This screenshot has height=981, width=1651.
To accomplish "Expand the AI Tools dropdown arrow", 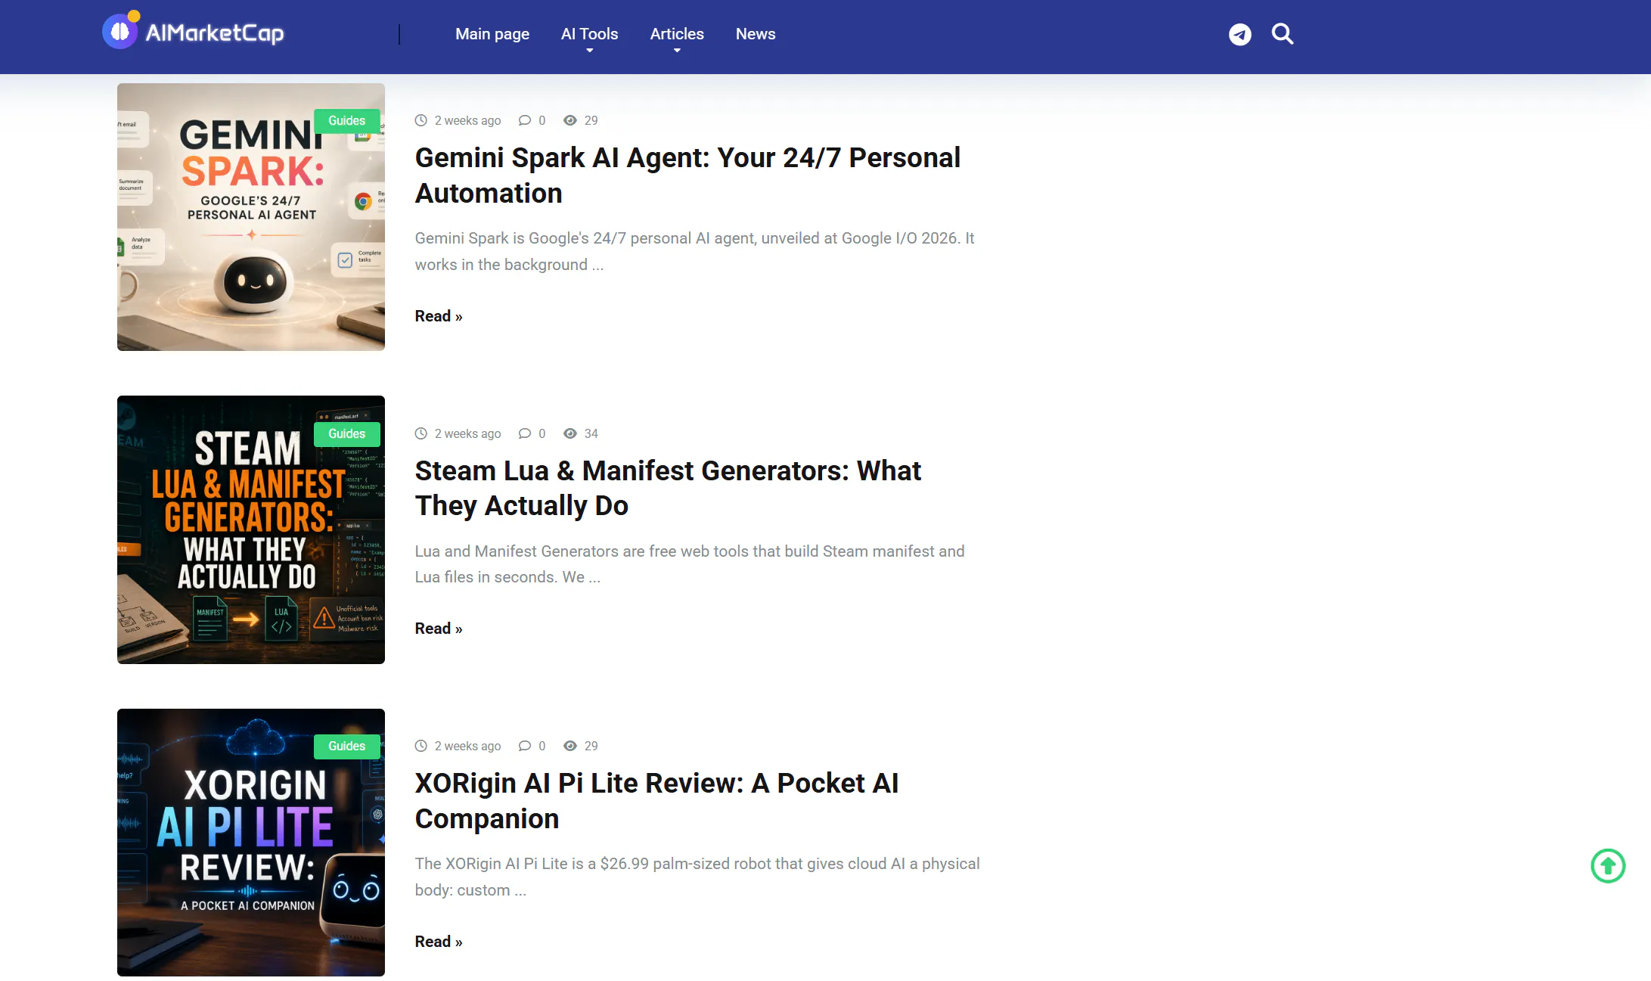I will 590,51.
